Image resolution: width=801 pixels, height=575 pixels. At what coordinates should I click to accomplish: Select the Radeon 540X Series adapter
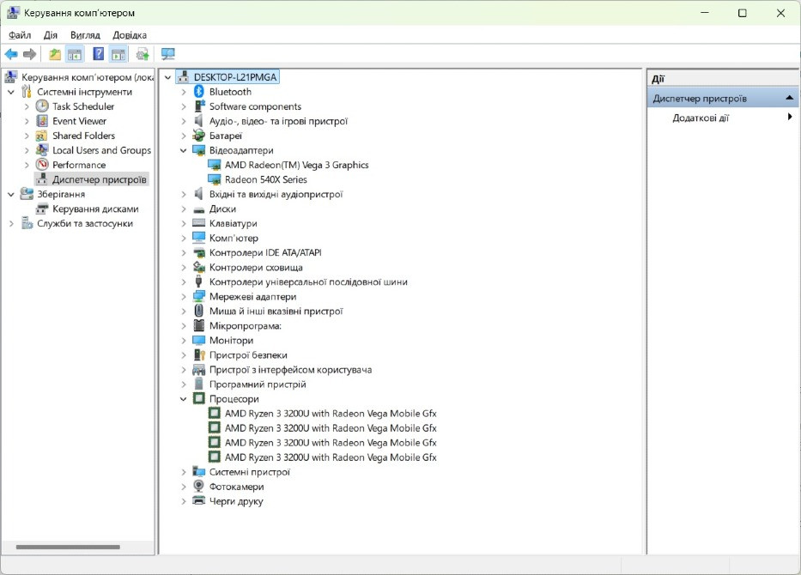[x=265, y=179]
